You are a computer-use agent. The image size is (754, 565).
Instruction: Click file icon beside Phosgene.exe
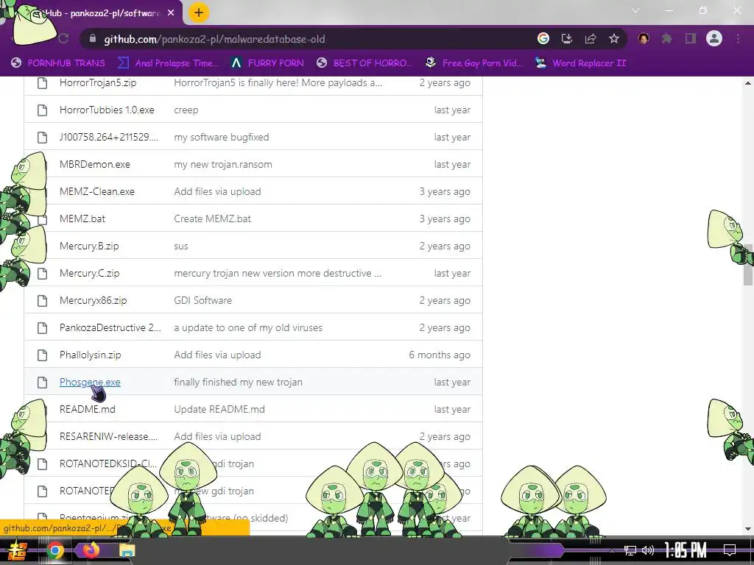coord(42,383)
